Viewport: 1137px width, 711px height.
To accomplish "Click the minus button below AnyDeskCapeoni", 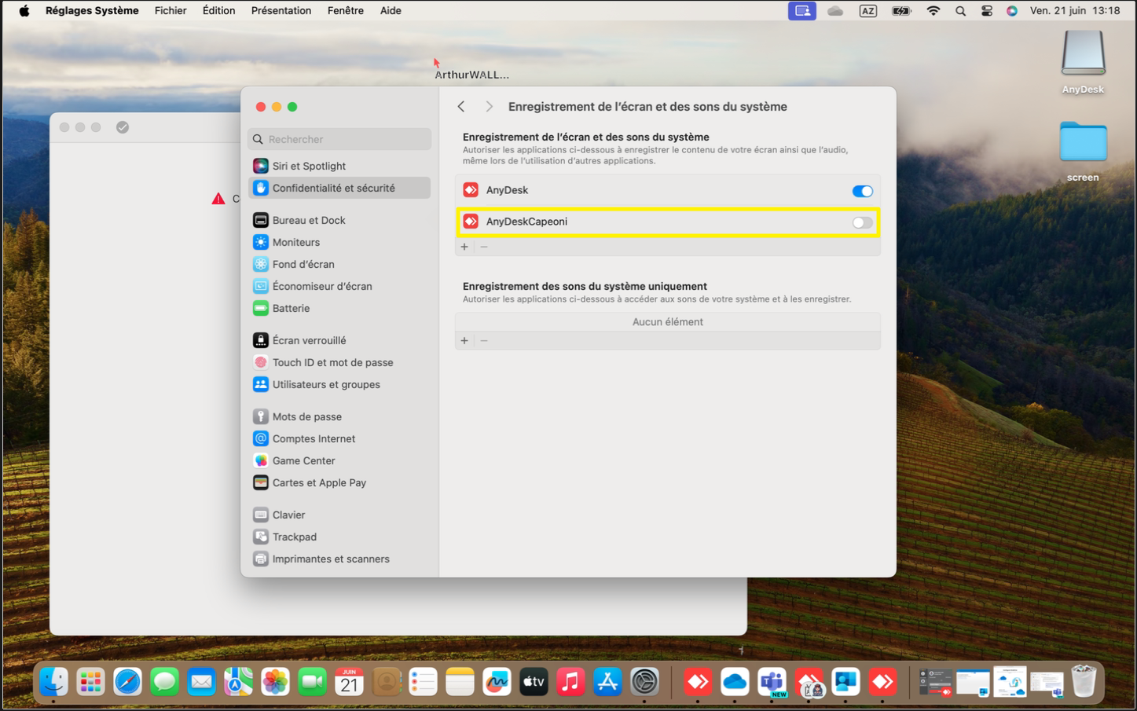I will 484,247.
